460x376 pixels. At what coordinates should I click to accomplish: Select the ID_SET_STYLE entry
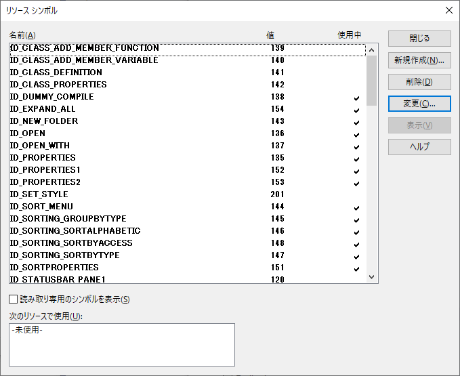(39, 194)
